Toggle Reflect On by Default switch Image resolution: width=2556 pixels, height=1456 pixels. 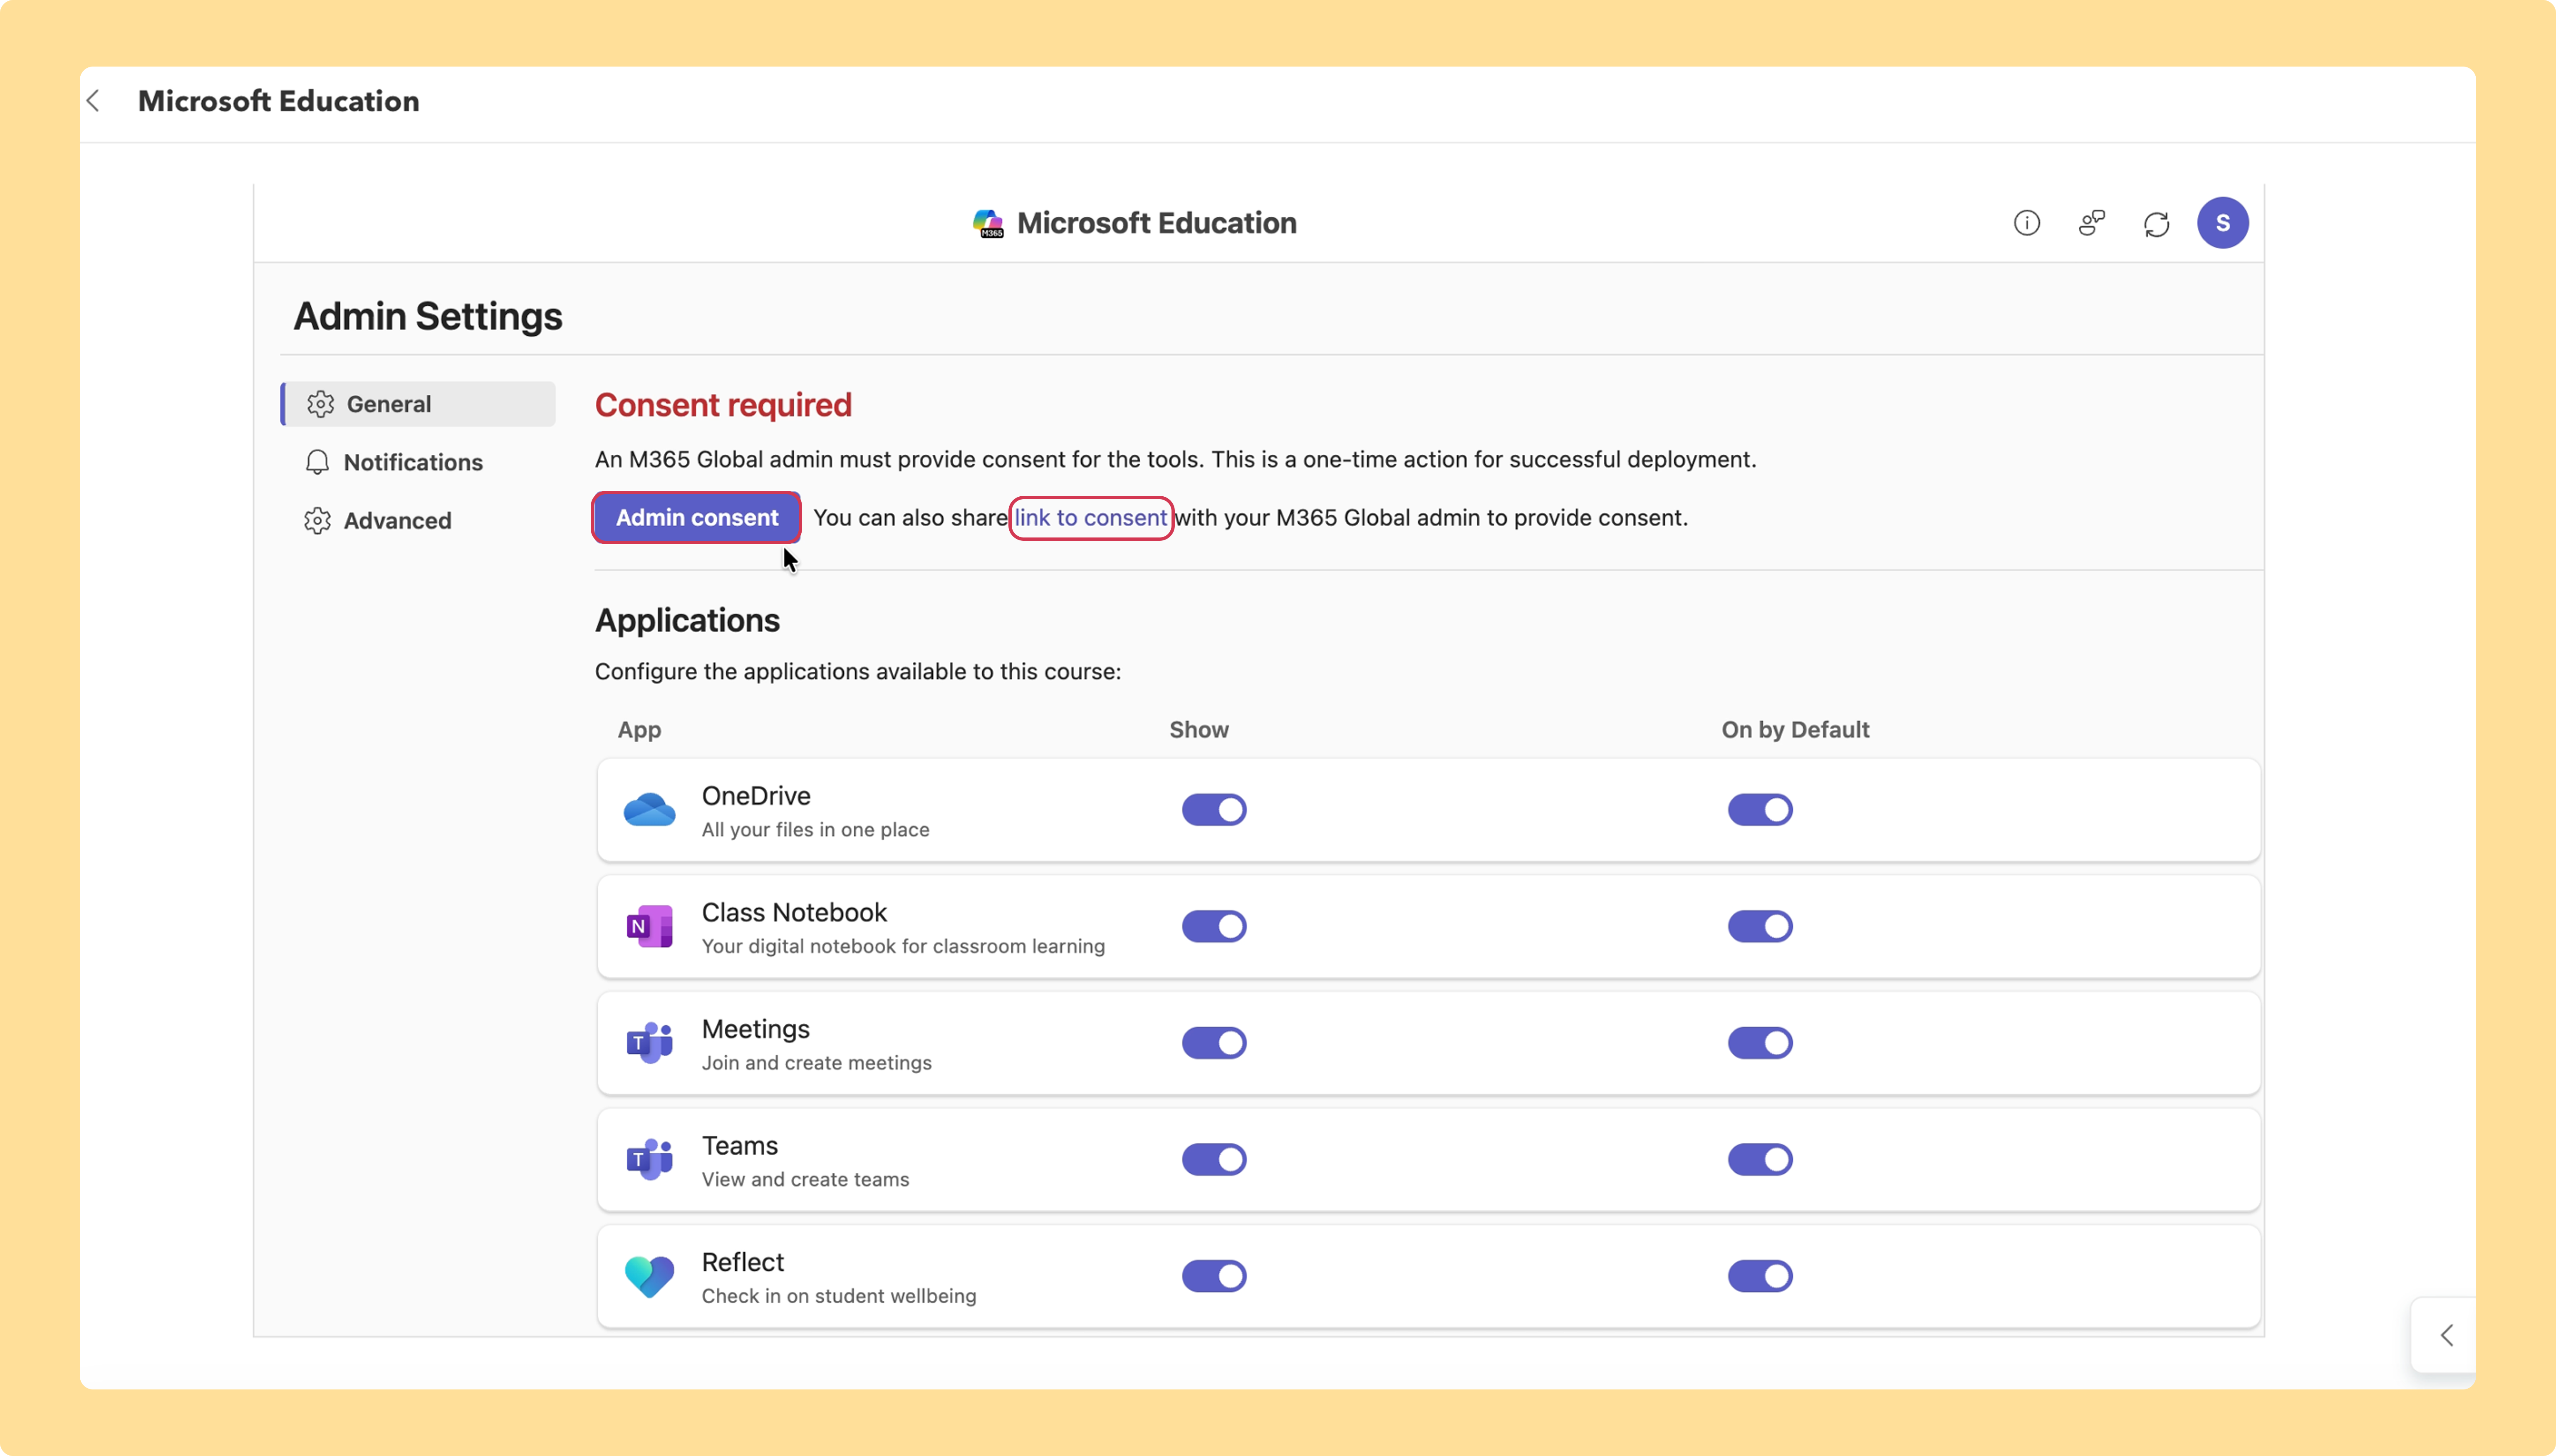(1760, 1276)
